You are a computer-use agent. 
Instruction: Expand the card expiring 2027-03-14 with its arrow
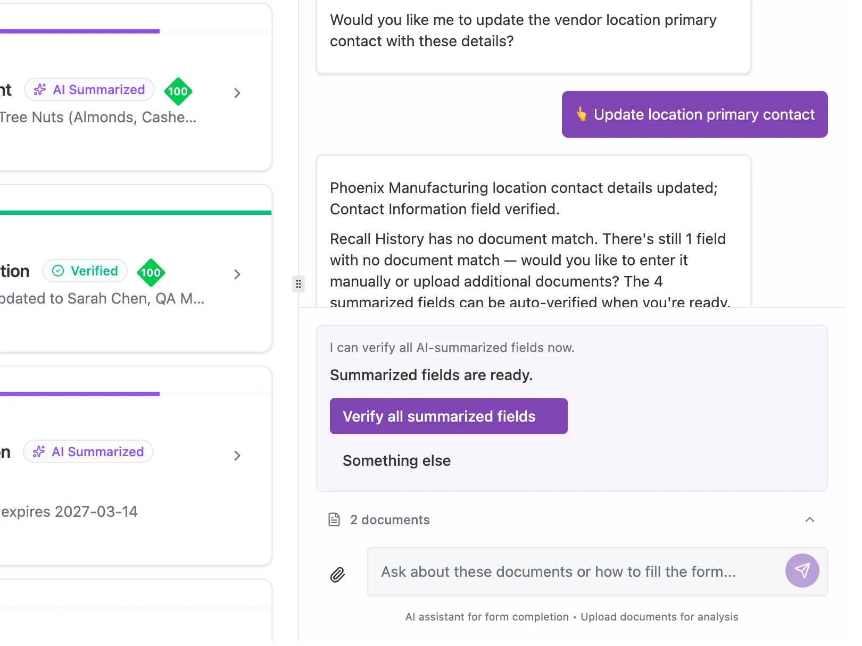click(x=237, y=456)
